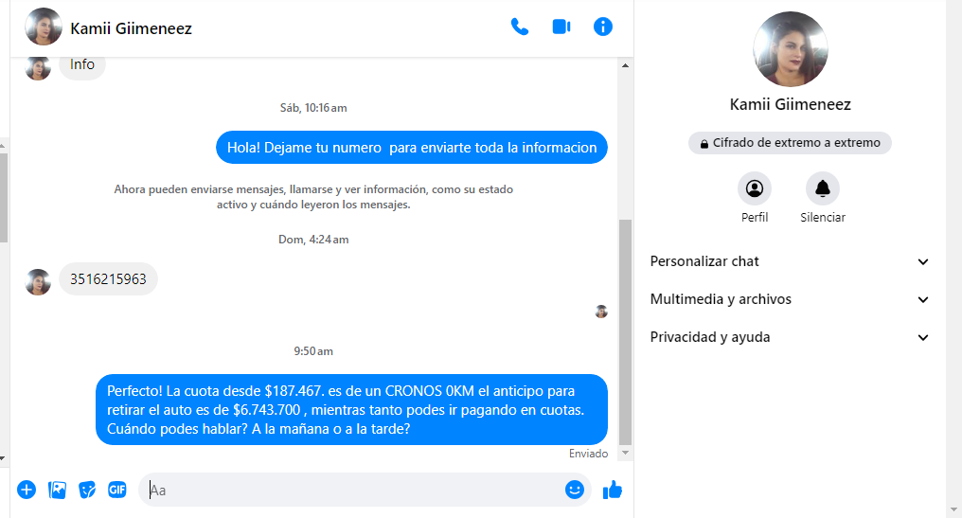Start a video call from chat header

[x=561, y=27]
